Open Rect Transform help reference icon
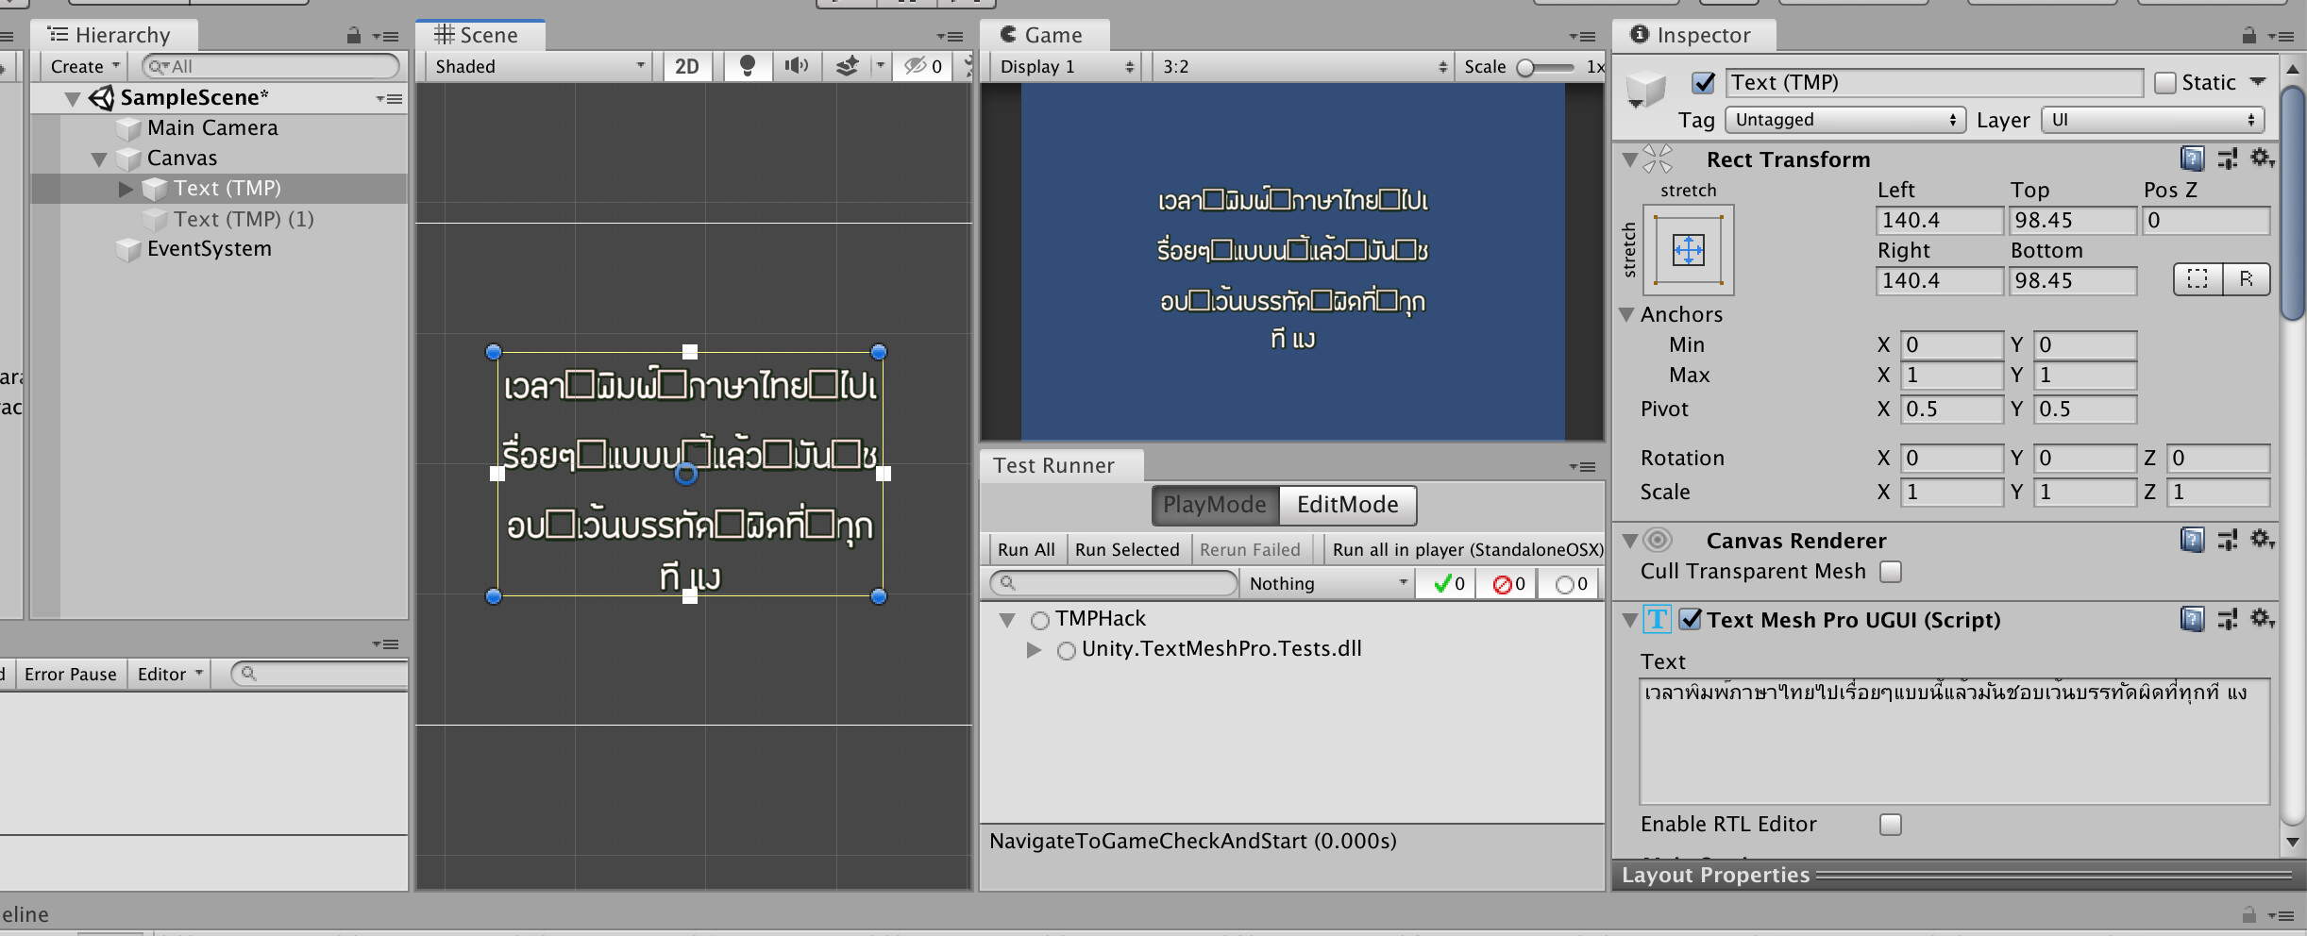This screenshot has height=936, width=2307. point(2192,159)
